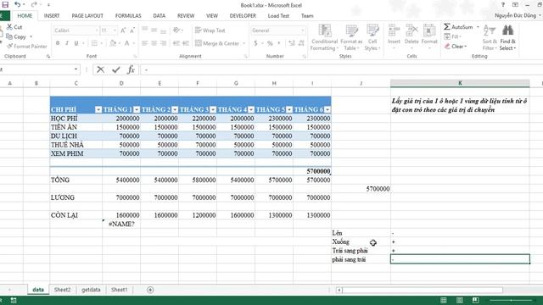Open Sort & Filter menu
This screenshot has height=305, width=543.
(490, 37)
